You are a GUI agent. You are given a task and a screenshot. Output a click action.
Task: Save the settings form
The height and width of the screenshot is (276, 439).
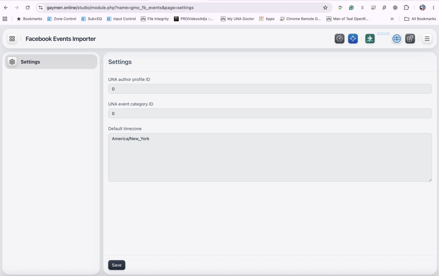coord(117,265)
